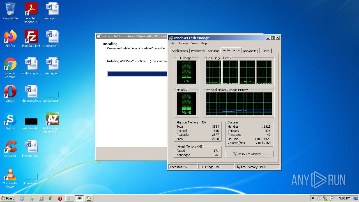Launch Google Chrome desktop shortcut

[10, 68]
